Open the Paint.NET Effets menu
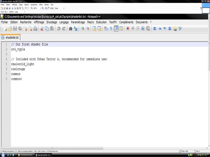The height and width of the screenshot is (157, 210). pos(41,5)
